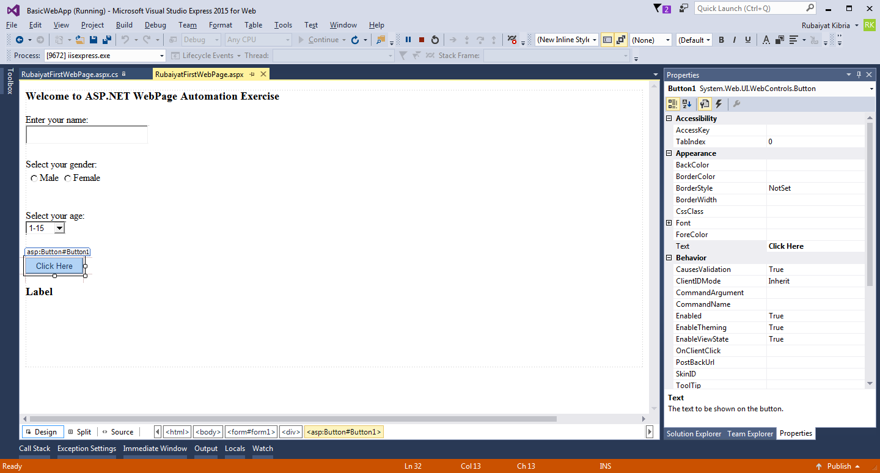880x473 pixels.
Task: Open the notifications flag icon
Action: (x=658, y=9)
